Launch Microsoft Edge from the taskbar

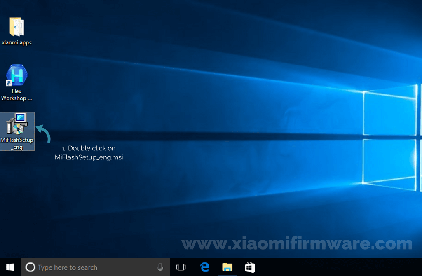coord(204,267)
